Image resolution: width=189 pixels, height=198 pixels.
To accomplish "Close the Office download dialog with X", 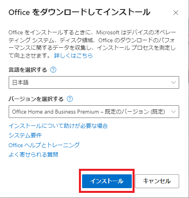I will (176, 13).
